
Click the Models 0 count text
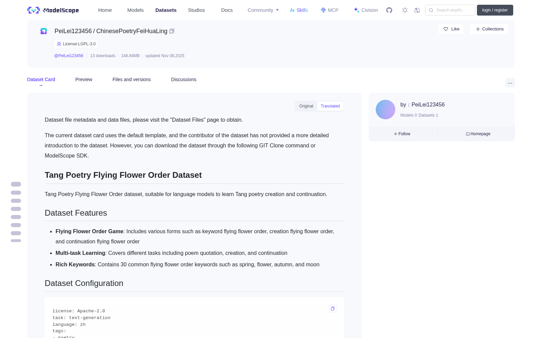pyautogui.click(x=409, y=115)
